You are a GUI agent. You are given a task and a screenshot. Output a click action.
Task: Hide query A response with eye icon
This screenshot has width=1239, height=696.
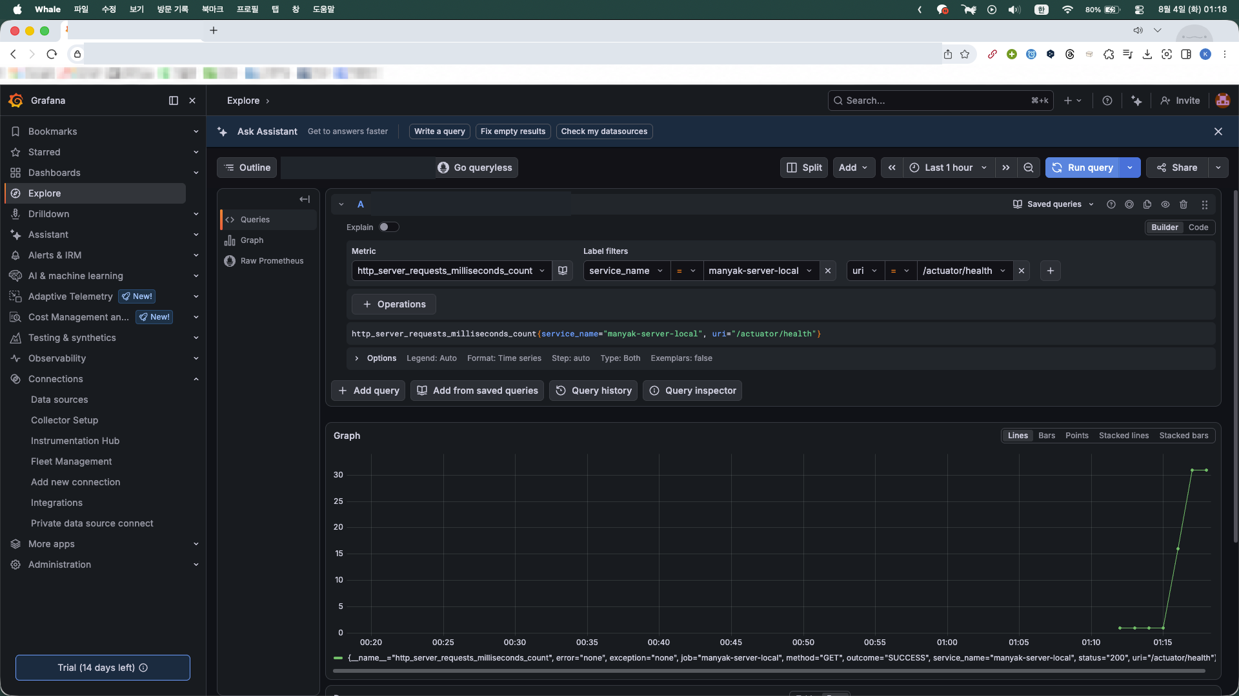coord(1165,204)
